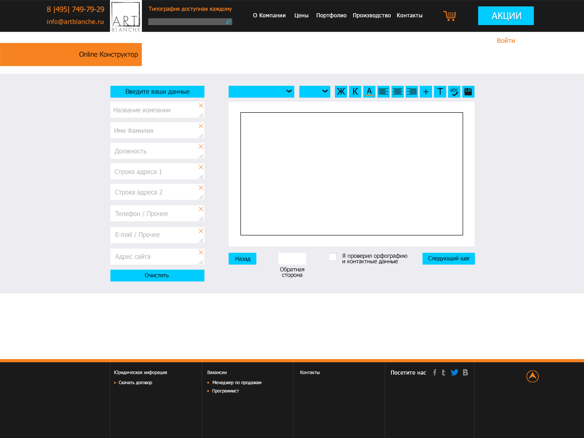584x438 pixels.
Task: Open the 'Портфолио' menu item
Action: click(331, 16)
